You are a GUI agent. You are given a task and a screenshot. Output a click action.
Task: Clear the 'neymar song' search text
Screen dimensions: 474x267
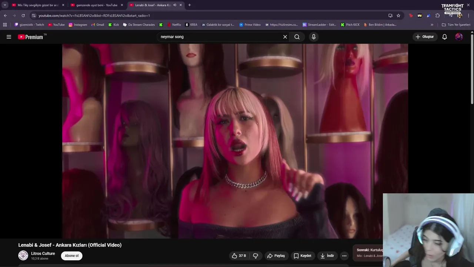point(285,37)
